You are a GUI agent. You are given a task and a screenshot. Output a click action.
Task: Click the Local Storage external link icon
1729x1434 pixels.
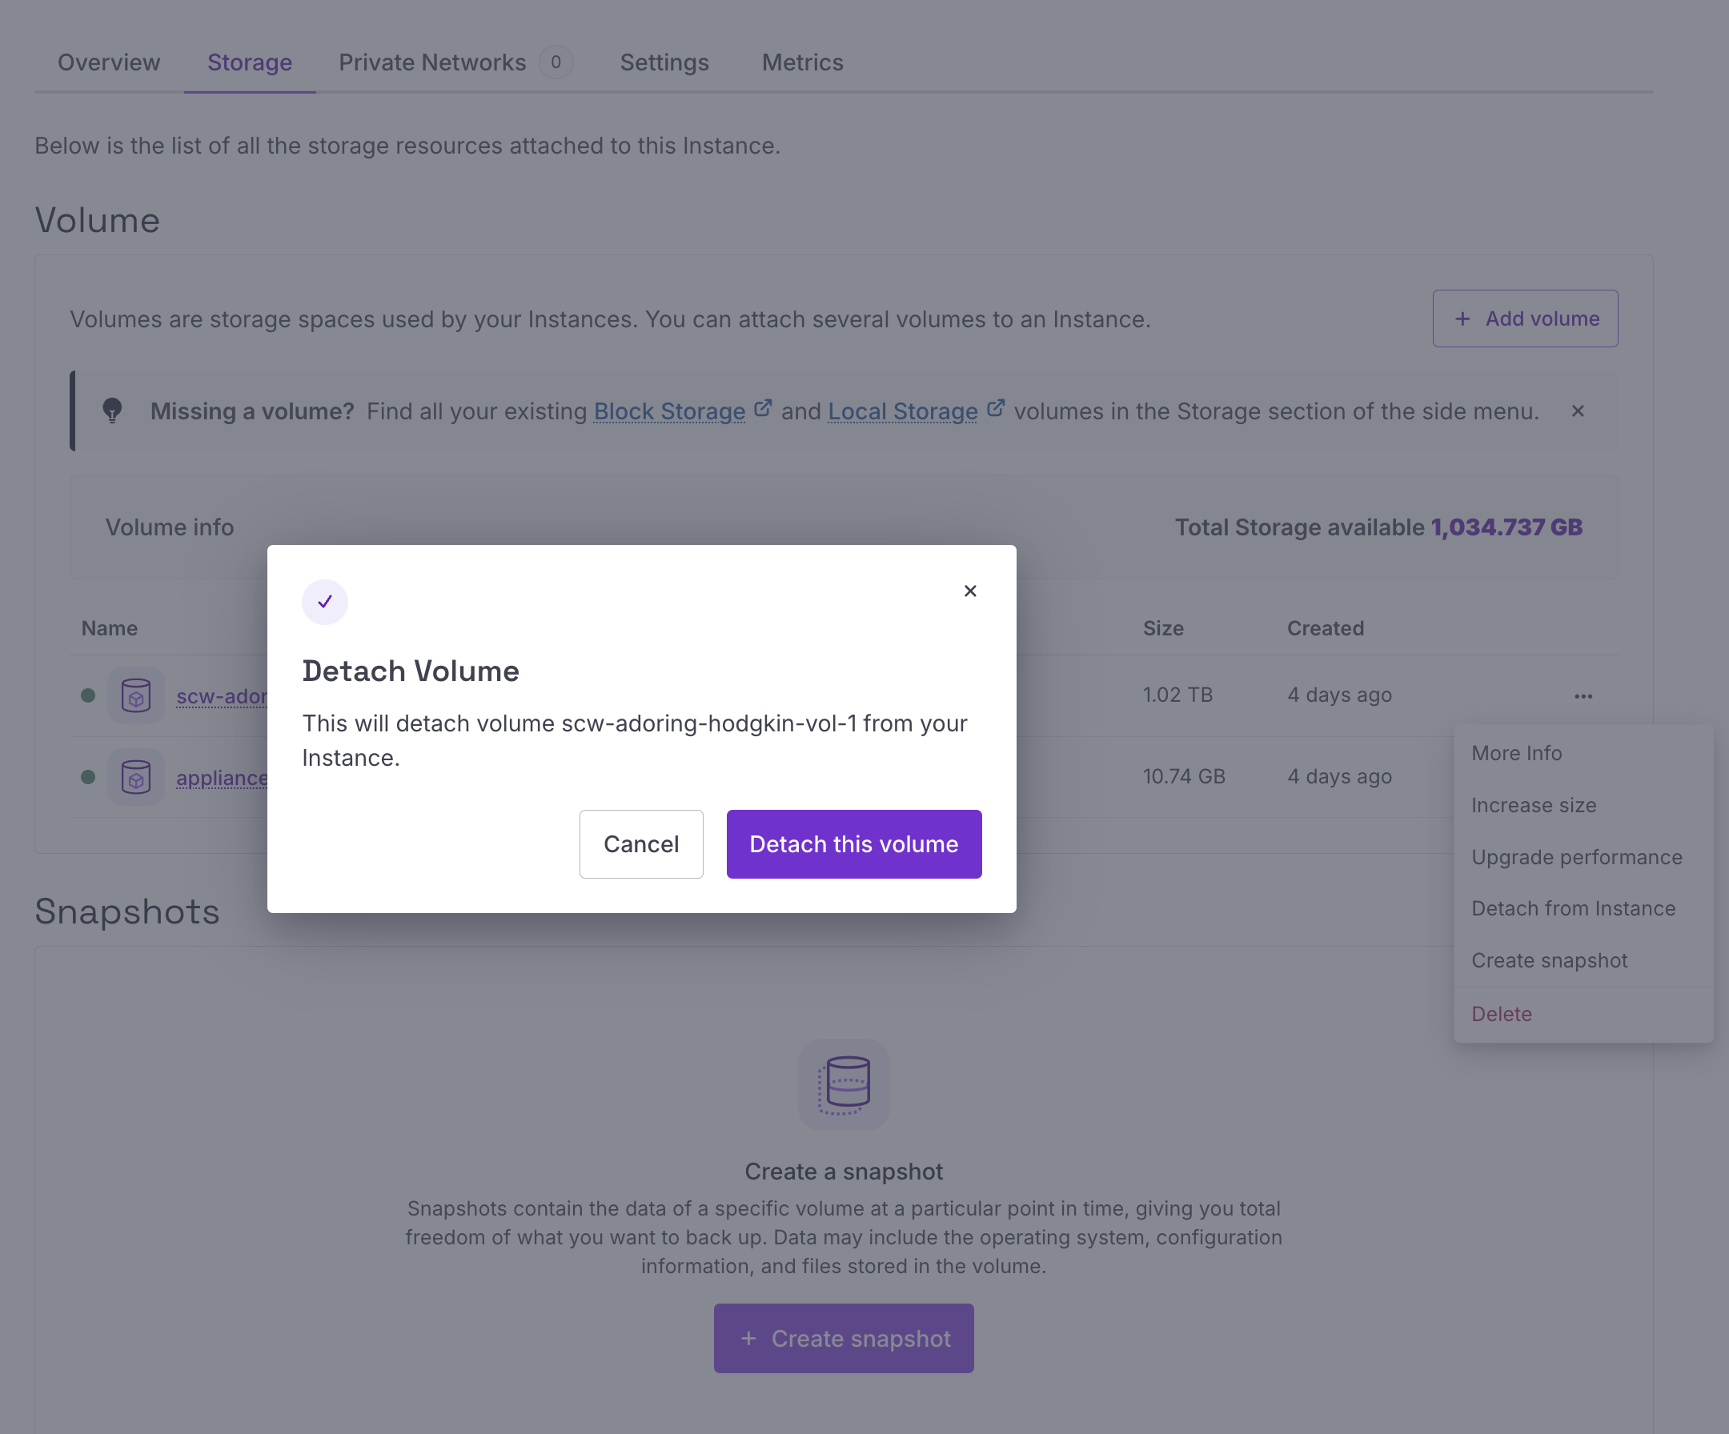pyautogui.click(x=996, y=408)
